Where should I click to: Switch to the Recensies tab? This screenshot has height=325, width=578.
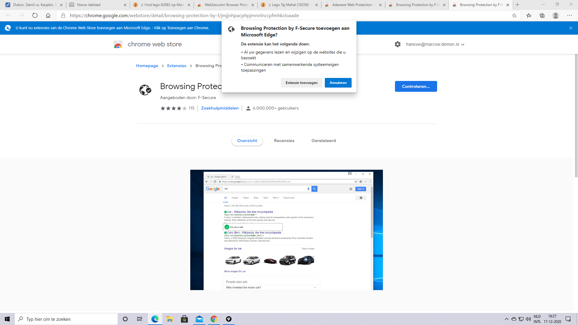click(284, 141)
